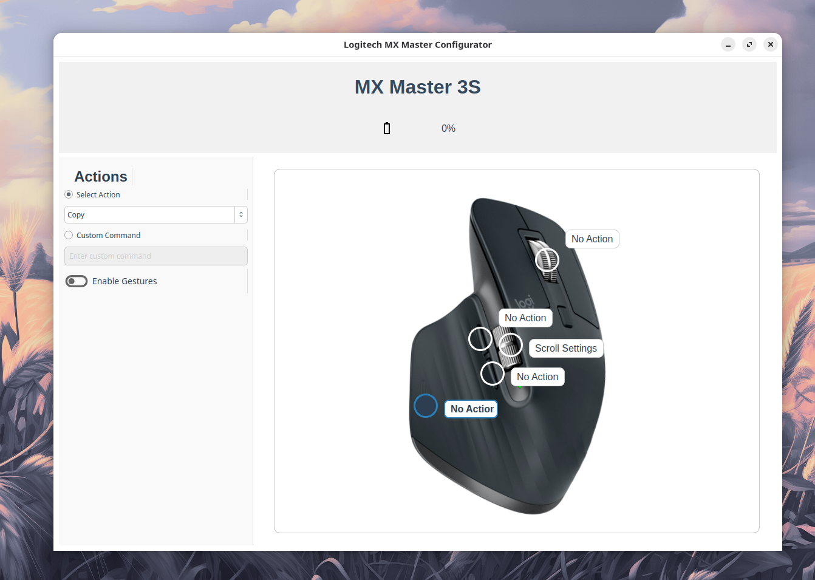The image size is (815, 580).
Task: Choose the Select Action radio button
Action: 69,194
